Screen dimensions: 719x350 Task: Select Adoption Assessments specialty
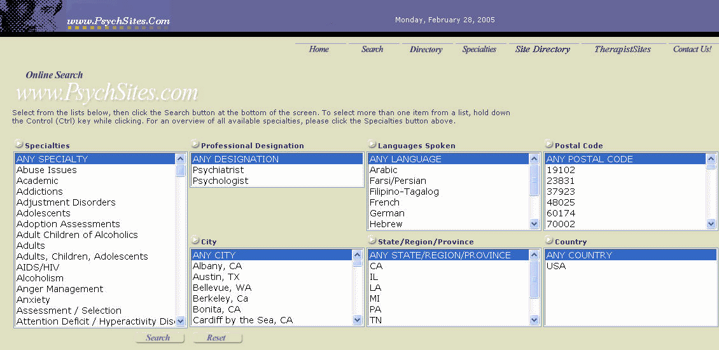(x=95, y=224)
